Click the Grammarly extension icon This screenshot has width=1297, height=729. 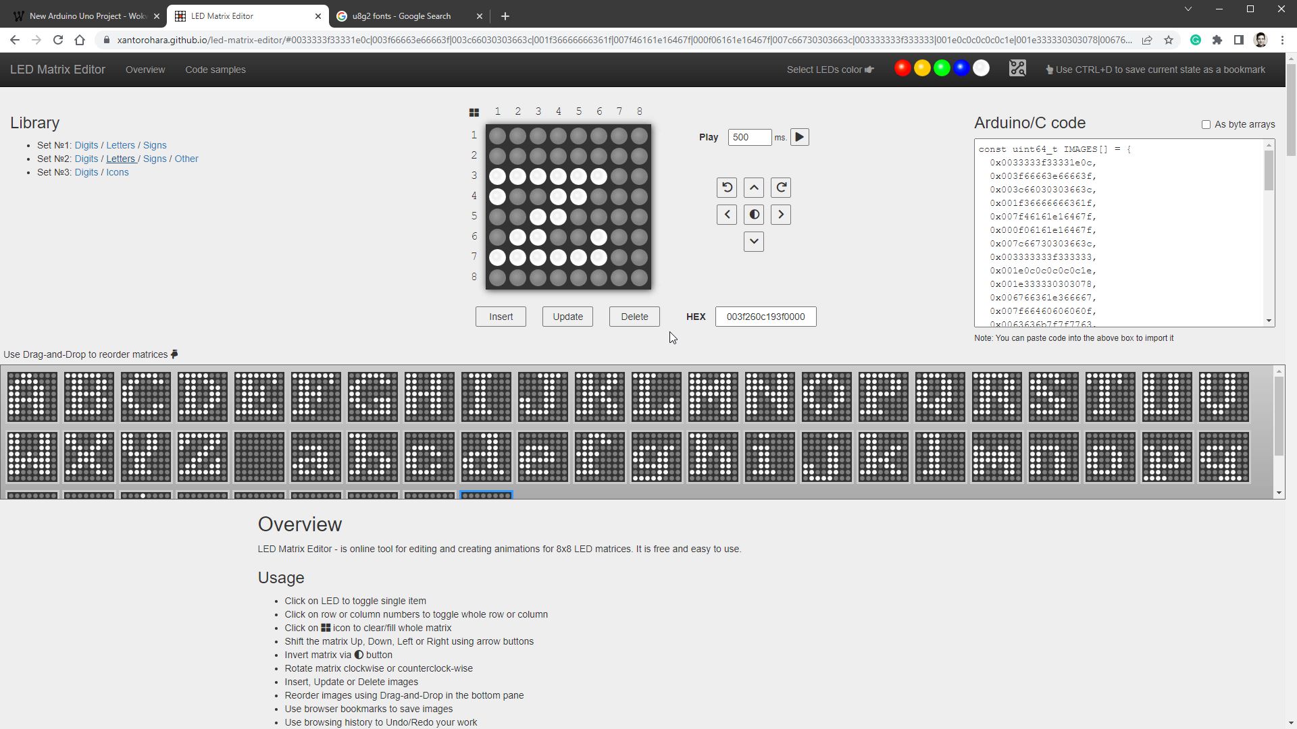1196,40
